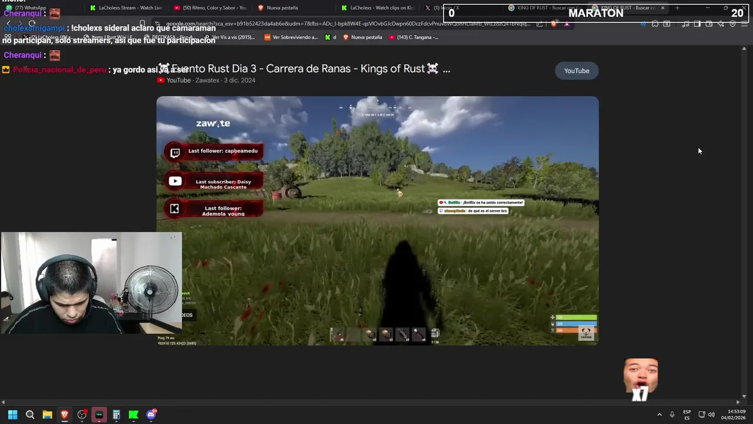
Task: Open the Ver Sobreviviendo a... bookmark
Action: coord(291,37)
